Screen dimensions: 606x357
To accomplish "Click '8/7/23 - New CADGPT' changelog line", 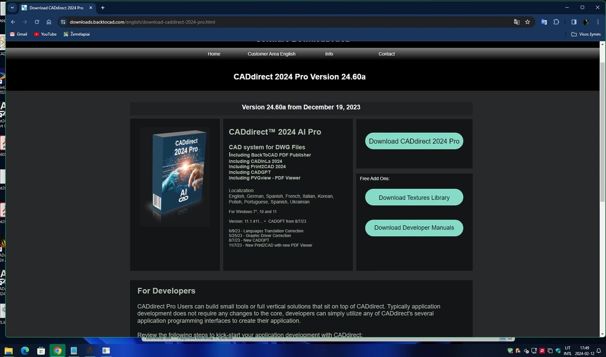I will (x=249, y=240).
